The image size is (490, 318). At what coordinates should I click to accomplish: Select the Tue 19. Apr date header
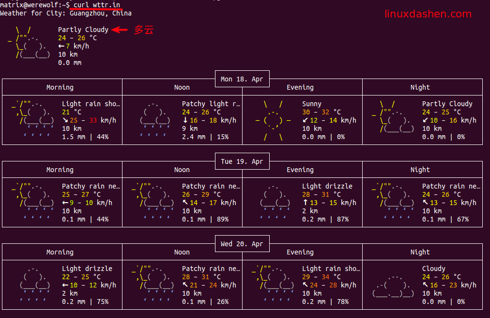242,161
